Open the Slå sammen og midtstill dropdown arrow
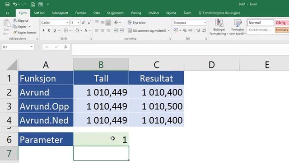 tap(168, 31)
